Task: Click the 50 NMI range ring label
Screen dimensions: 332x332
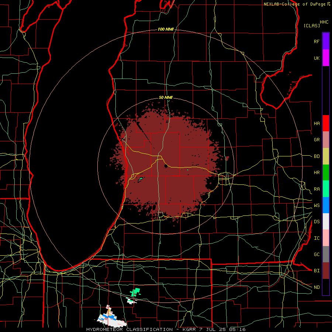Action: [166, 97]
